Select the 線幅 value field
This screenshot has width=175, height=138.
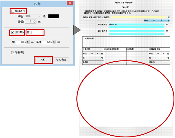[29, 22]
